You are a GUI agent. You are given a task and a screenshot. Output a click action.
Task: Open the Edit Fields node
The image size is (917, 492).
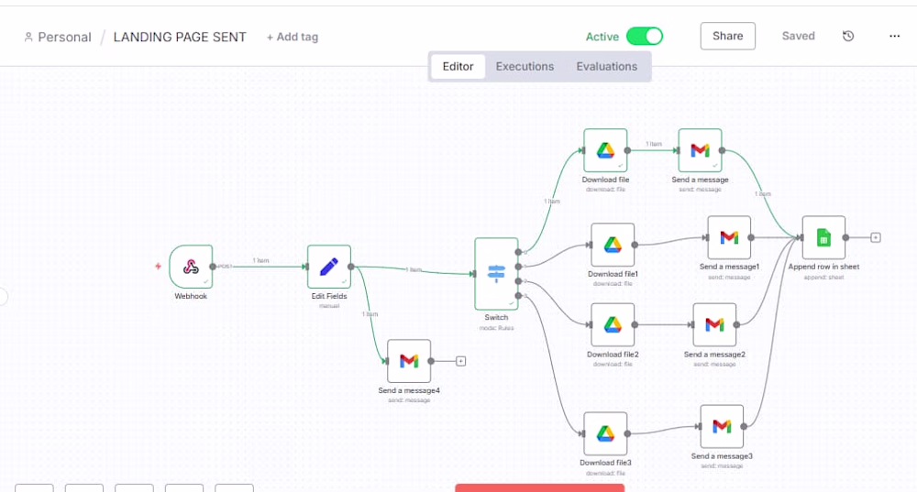point(328,267)
